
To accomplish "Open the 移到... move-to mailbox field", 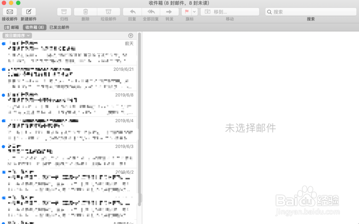I will pos(230,12).
